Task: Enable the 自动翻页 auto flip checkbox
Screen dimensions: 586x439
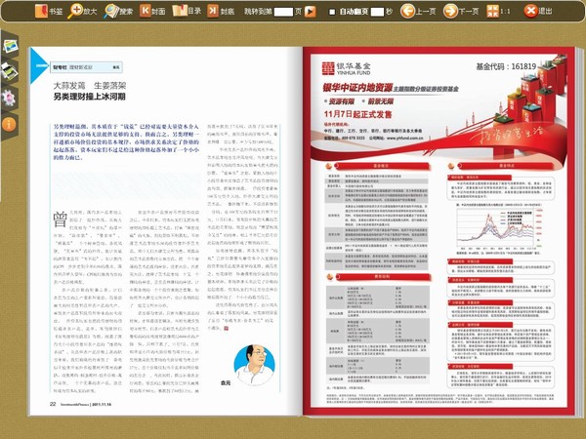Action: point(332,12)
